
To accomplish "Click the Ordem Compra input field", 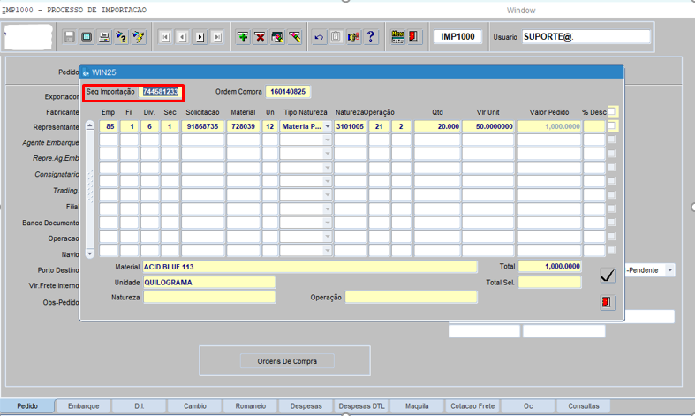I will click(288, 92).
